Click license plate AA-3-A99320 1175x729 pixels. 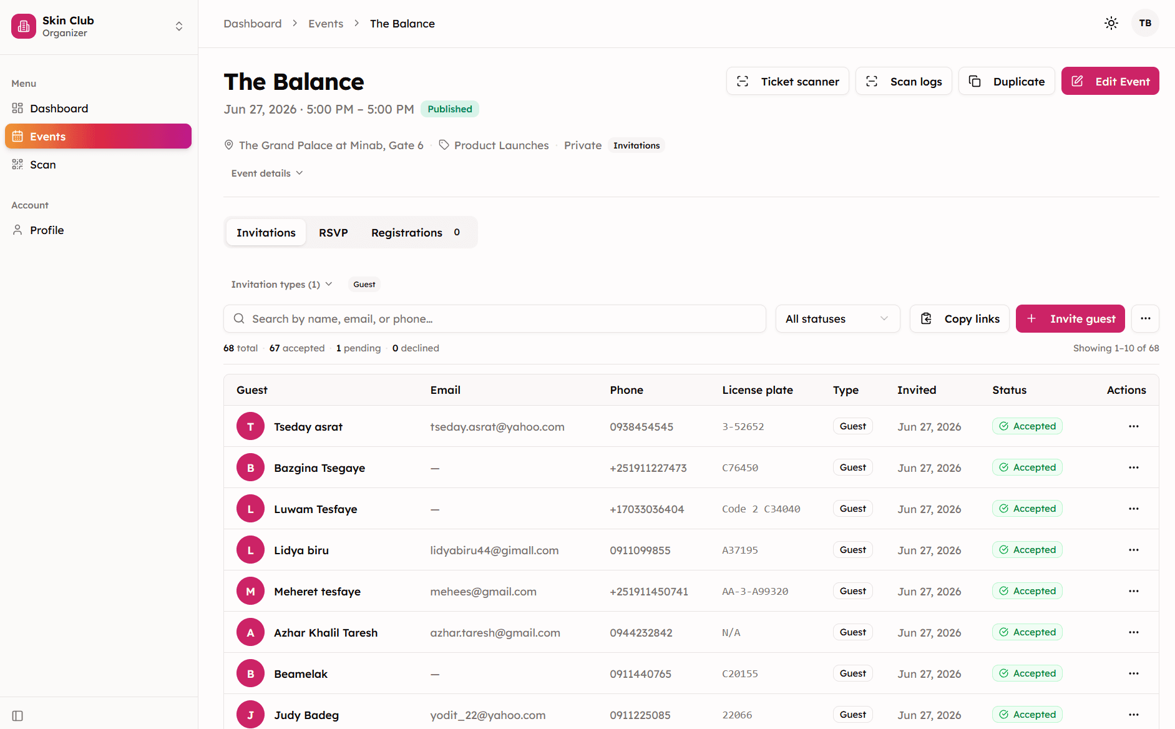755,592
